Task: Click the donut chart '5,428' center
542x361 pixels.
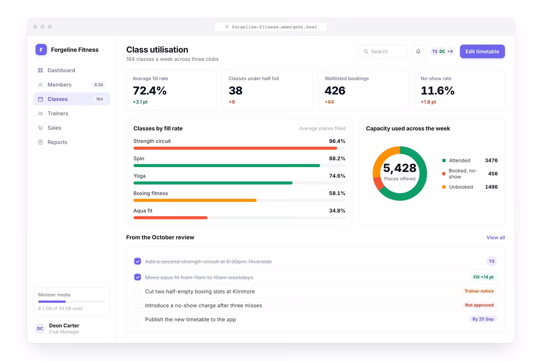Action: click(x=400, y=168)
